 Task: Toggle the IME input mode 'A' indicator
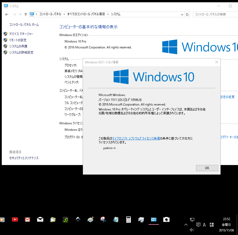(204, 225)
